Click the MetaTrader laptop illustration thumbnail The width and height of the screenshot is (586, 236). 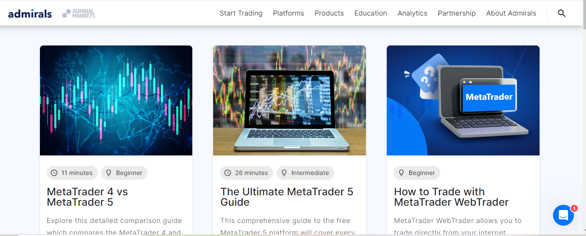(463, 100)
